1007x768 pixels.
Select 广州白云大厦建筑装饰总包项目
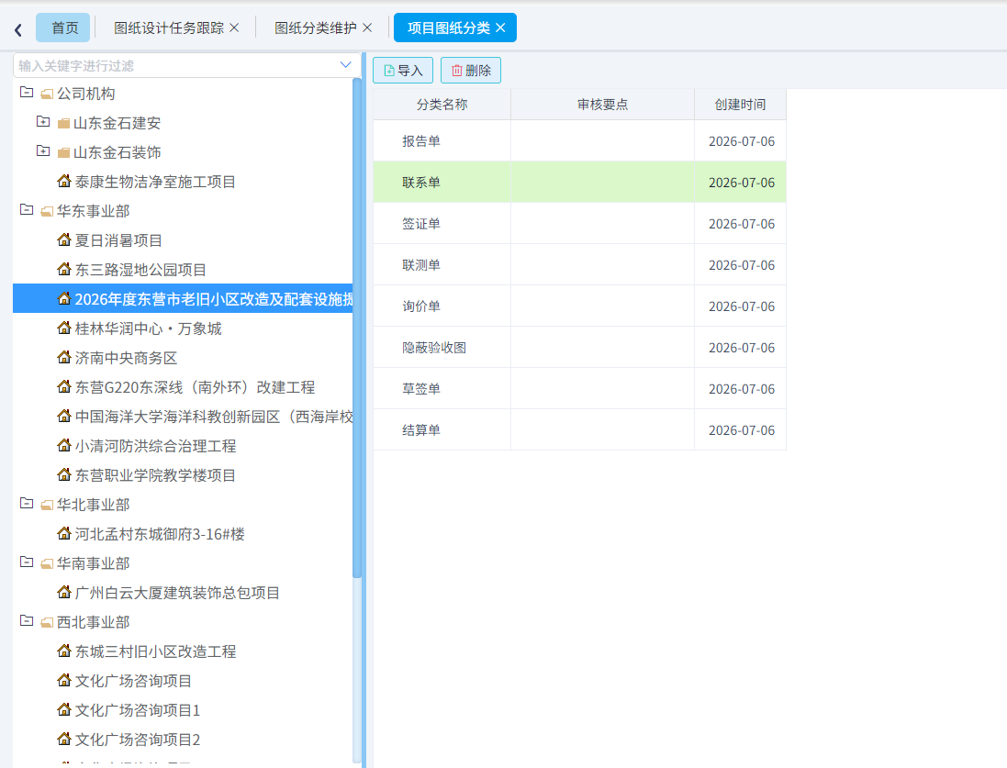point(177,593)
